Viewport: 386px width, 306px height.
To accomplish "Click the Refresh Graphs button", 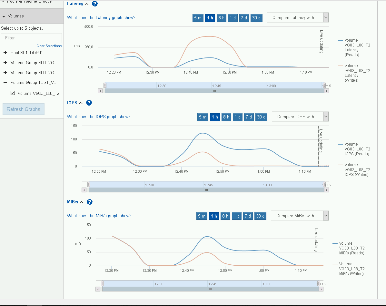I will tap(23, 109).
